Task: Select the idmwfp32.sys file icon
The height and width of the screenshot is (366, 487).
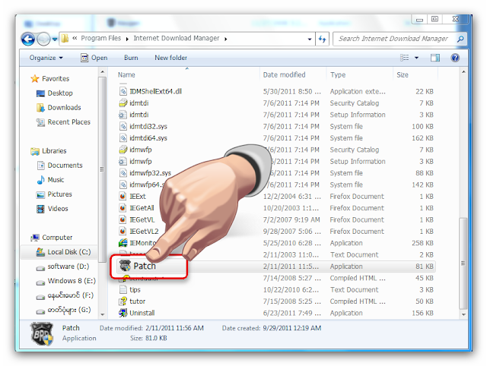Action: (x=123, y=173)
